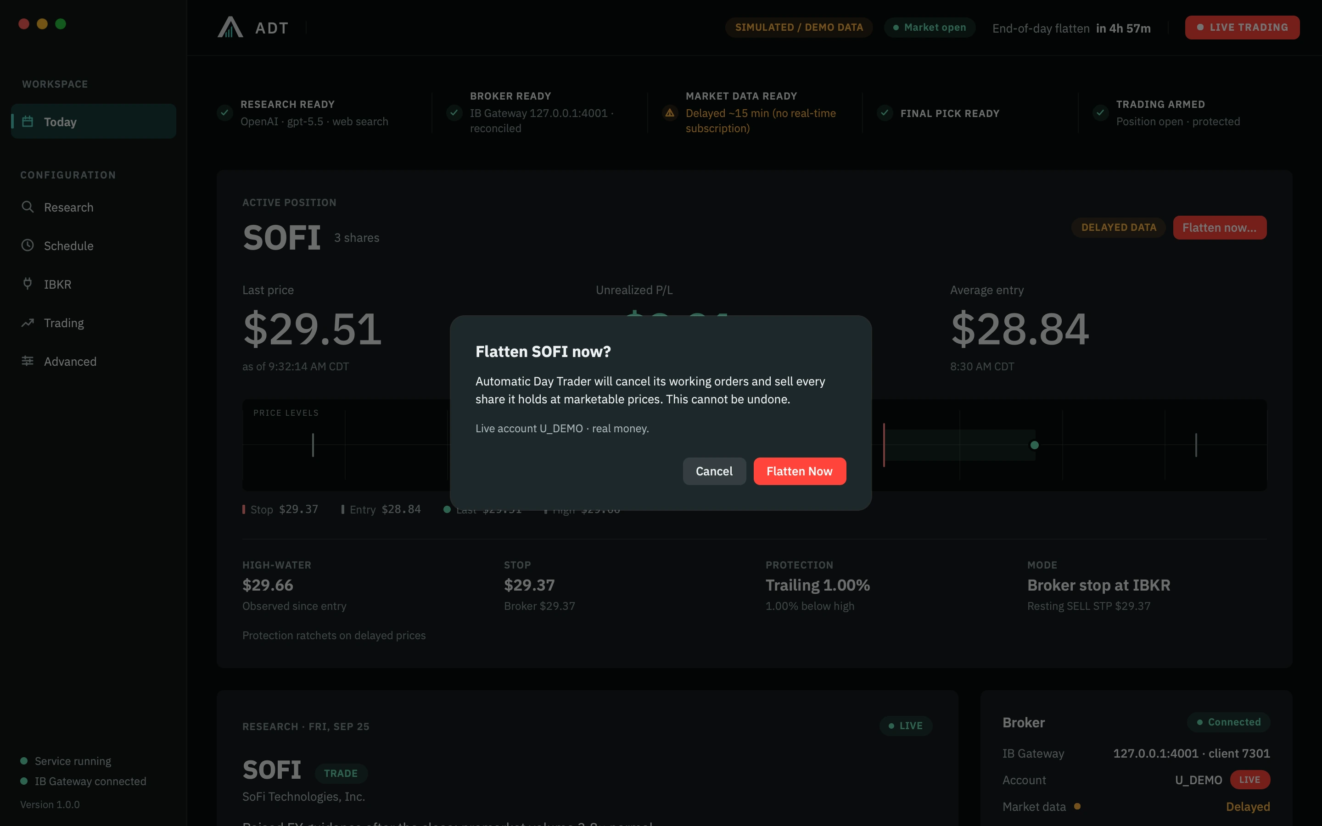Click the green LIVE badge on the Research card
This screenshot has width=1322, height=826.
coord(906,726)
